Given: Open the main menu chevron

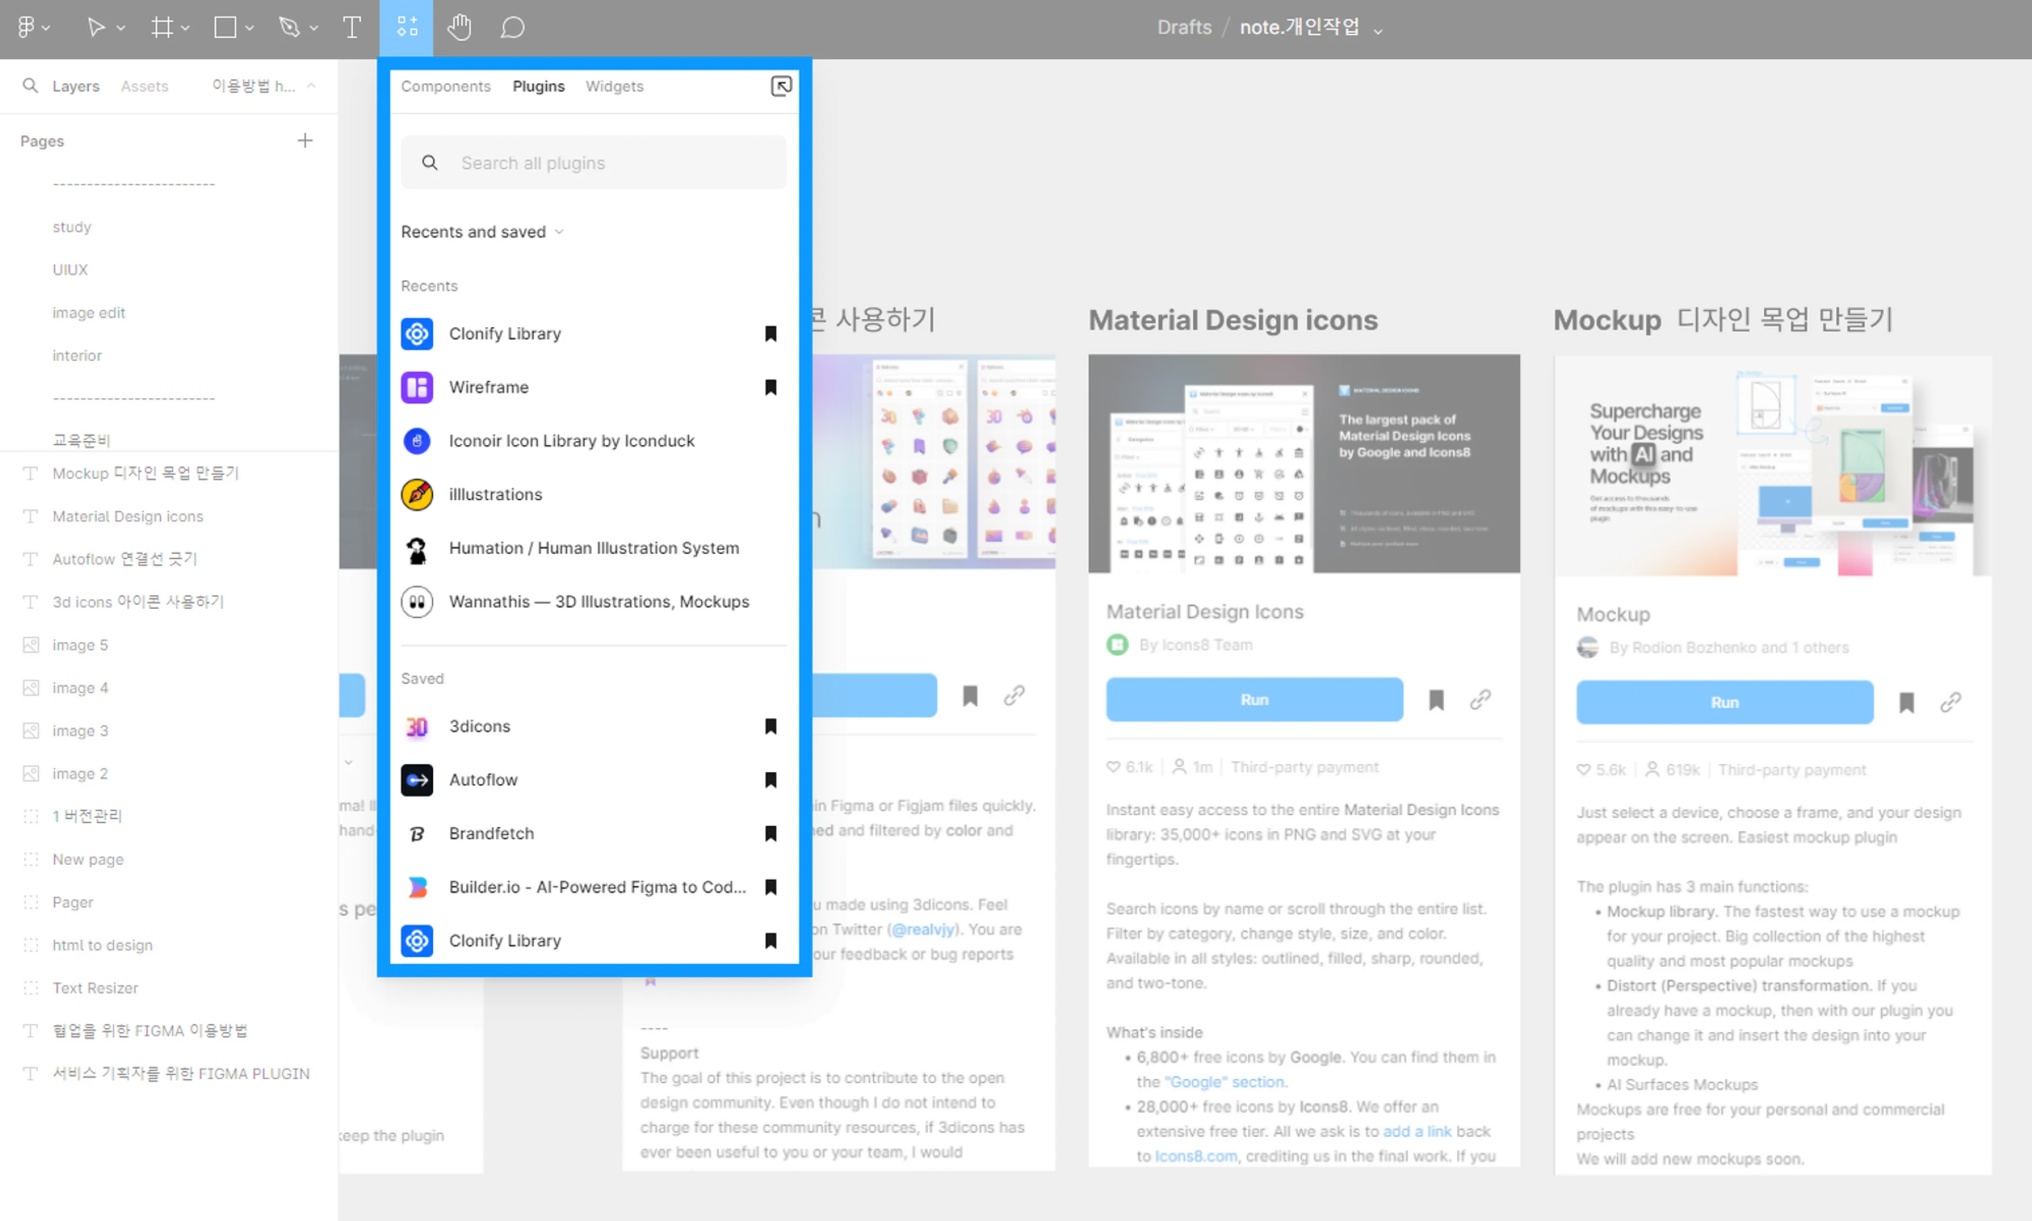Looking at the screenshot, I should tap(46, 28).
